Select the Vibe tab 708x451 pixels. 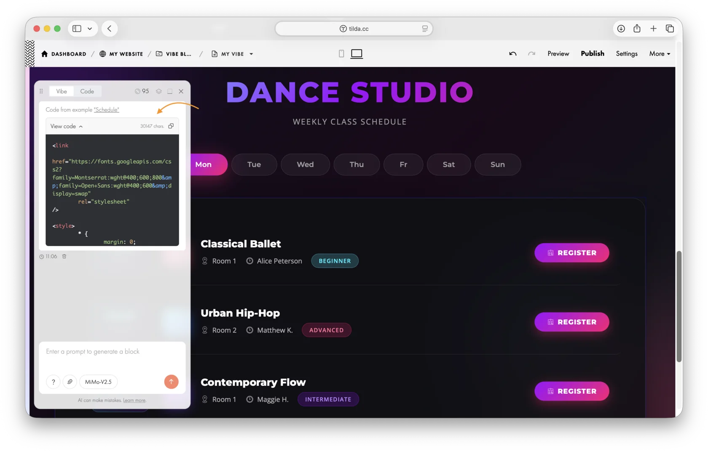pyautogui.click(x=62, y=91)
